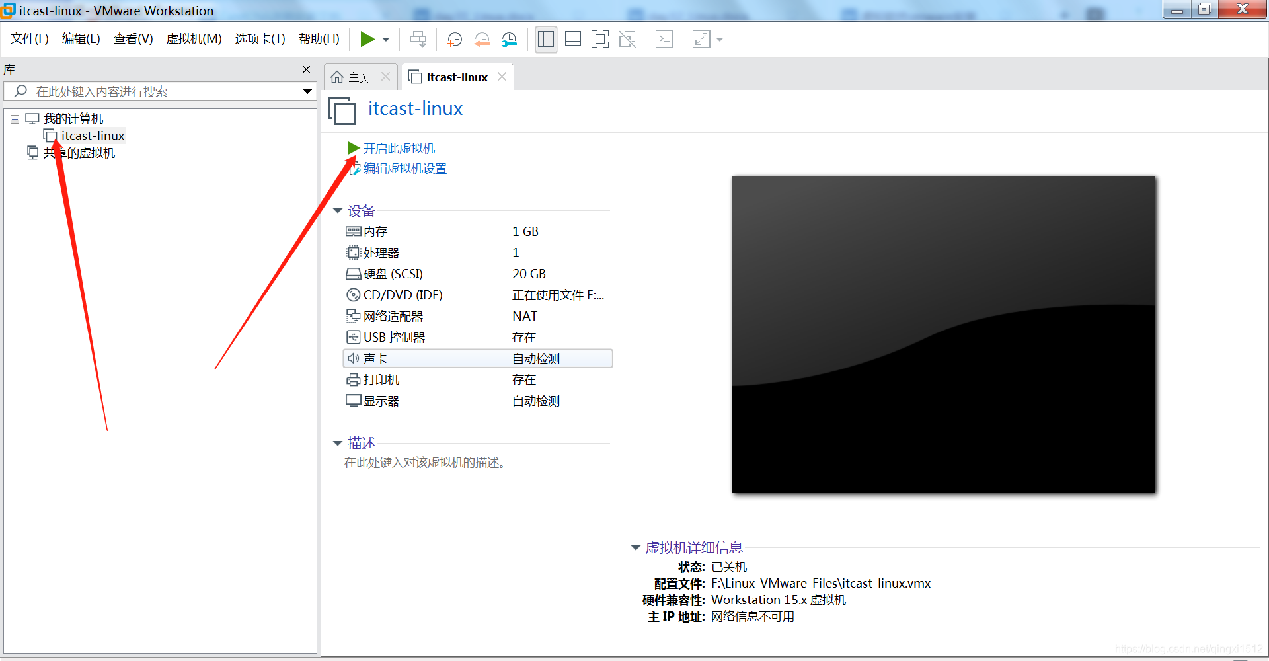Click the VM description text field
1269x661 pixels.
coord(425,463)
